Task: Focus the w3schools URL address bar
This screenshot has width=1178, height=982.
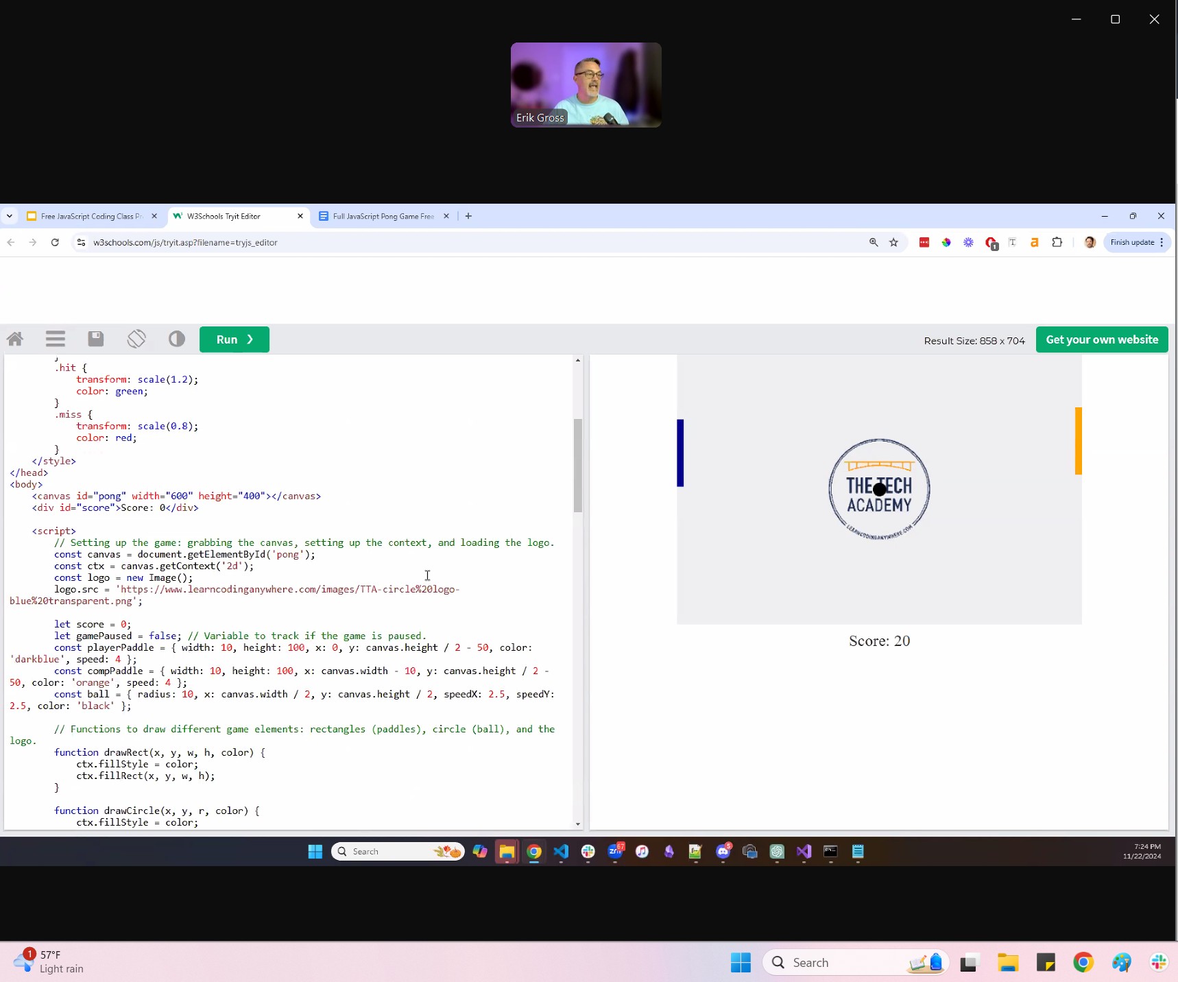Action: click(x=473, y=242)
